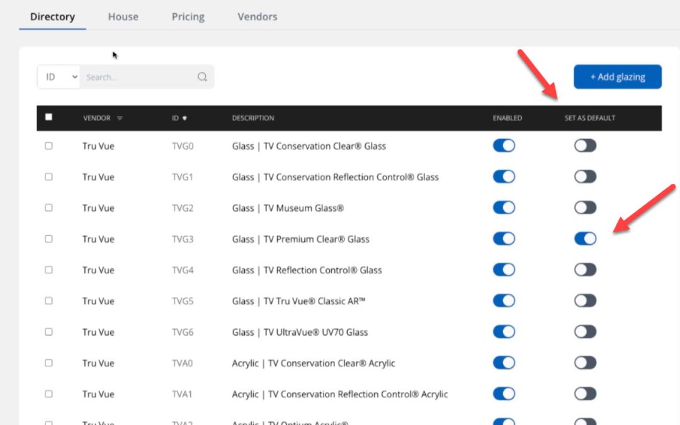Click the DESCRIPTION column header
Screen dimensions: 680x425
tap(253, 118)
